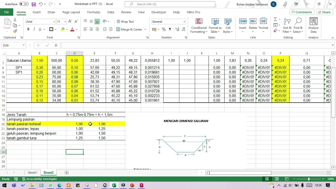Viewport: 336px width, 189px height.
Task: Open the number format dropdown showing General
Action: click(x=184, y=22)
